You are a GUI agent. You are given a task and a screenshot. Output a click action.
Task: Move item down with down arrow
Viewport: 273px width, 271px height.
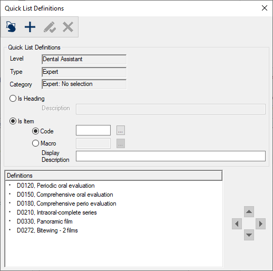coord(249,235)
